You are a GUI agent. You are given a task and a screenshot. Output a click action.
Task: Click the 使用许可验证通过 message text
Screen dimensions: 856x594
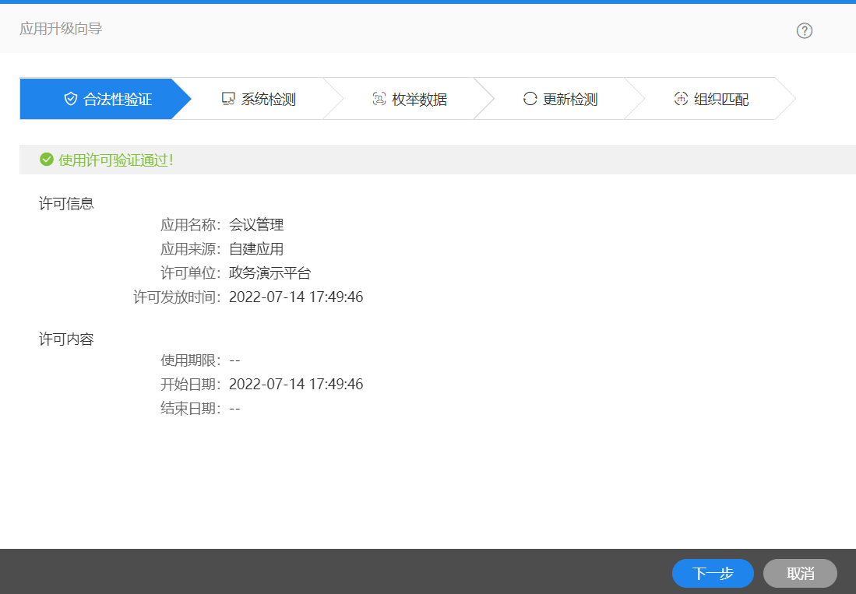pos(116,160)
